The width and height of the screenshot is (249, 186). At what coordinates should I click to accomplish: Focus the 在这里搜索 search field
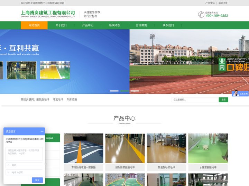(195, 100)
